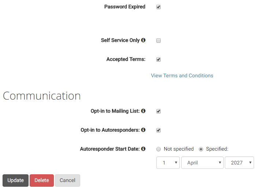
Task: Toggle the Accepted Terms checkbox
Action: point(159,59)
